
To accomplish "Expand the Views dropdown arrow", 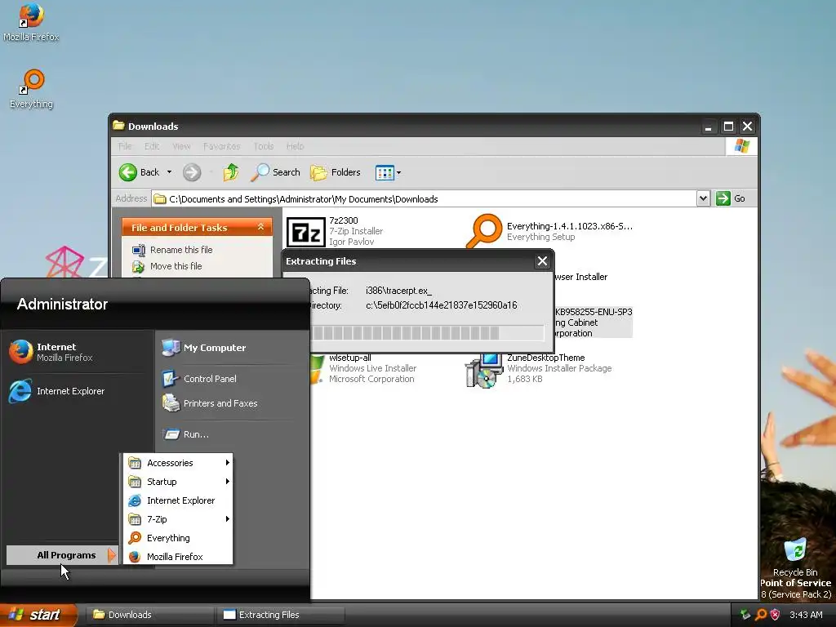I will tap(398, 172).
